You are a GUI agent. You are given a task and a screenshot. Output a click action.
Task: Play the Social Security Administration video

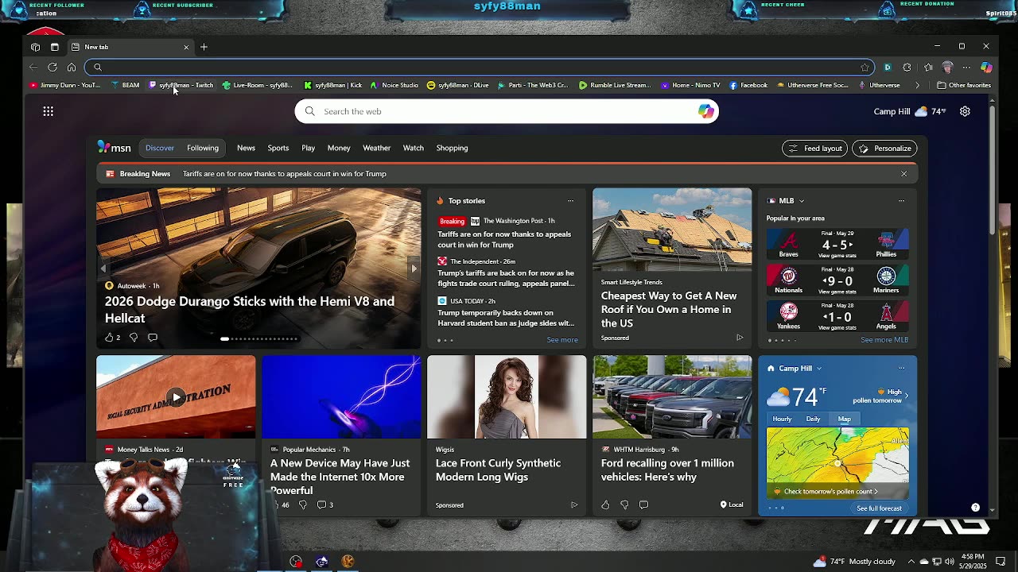click(x=176, y=397)
